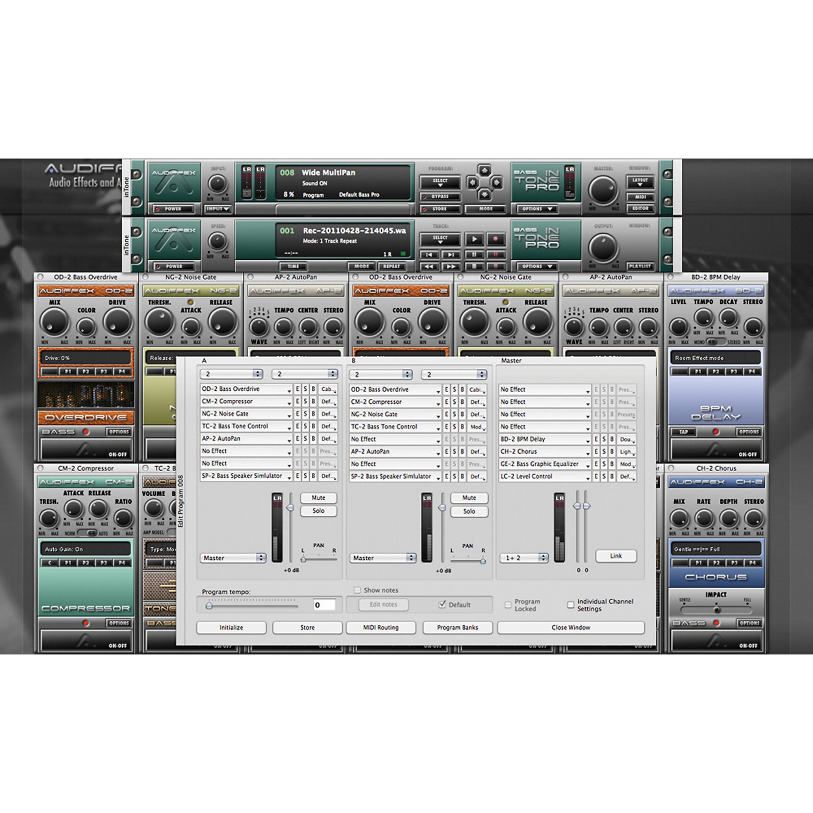Open the MIDI window panel
Screen dimensions: 813x813
(x=640, y=197)
